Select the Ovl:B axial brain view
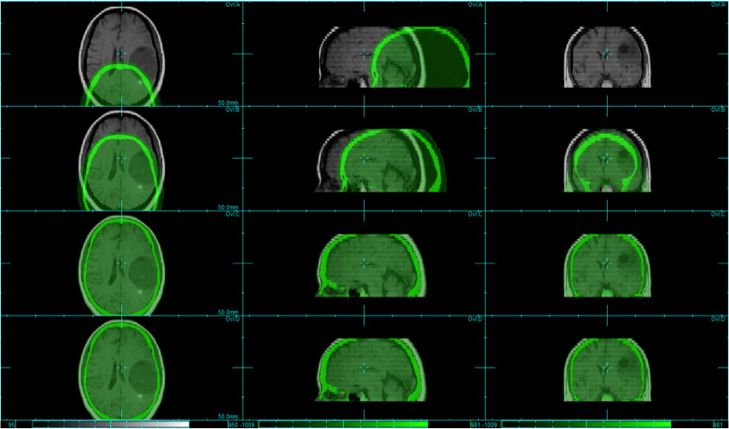 pos(121,159)
